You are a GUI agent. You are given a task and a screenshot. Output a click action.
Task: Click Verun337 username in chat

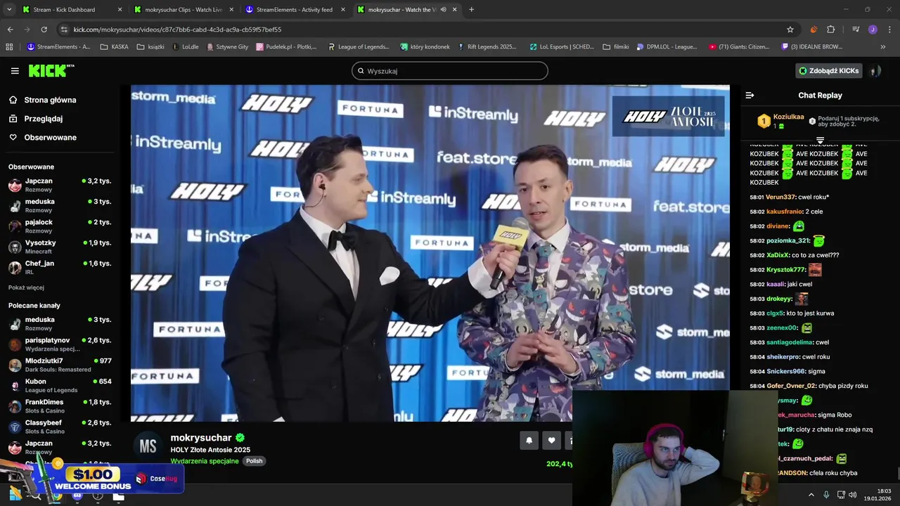(x=780, y=197)
